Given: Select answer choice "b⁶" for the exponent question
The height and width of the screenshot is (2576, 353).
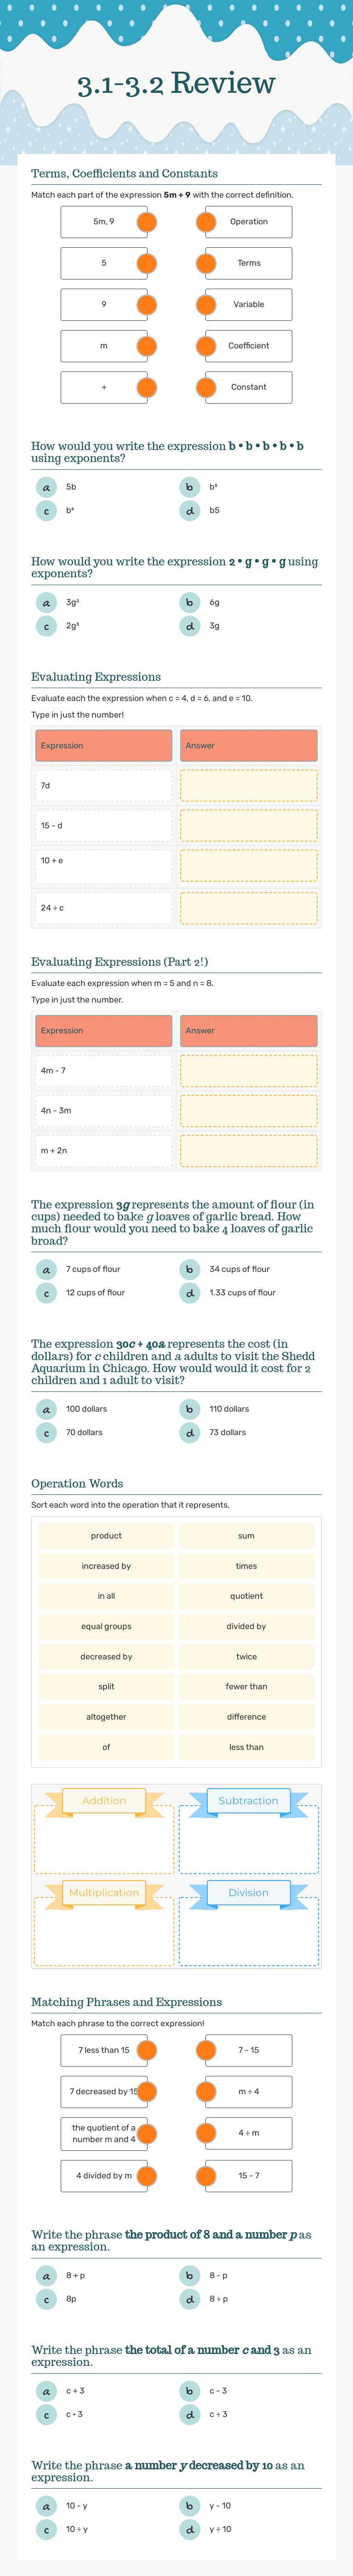Looking at the screenshot, I should pyautogui.click(x=46, y=513).
